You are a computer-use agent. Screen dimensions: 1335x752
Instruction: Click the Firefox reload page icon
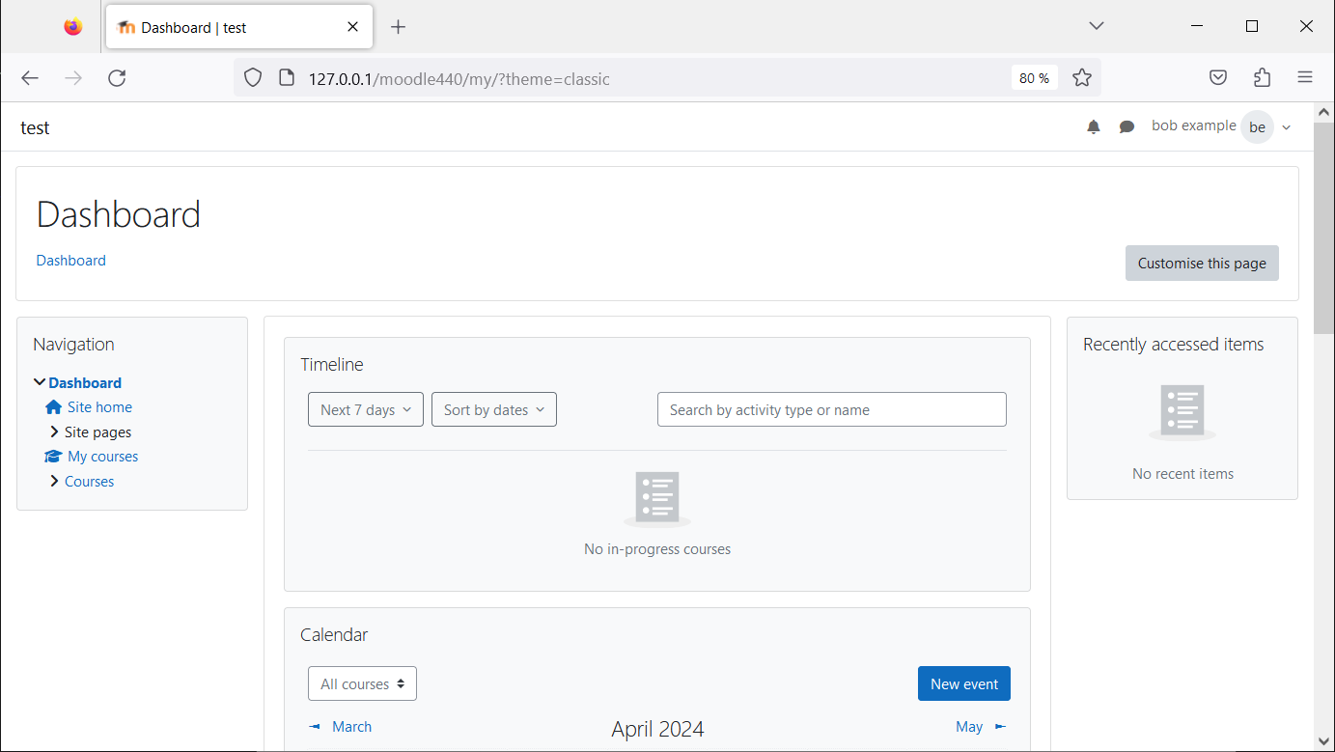tap(117, 78)
